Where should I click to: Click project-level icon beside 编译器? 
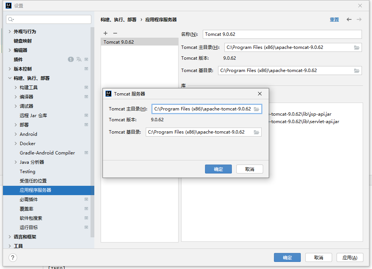(86, 97)
